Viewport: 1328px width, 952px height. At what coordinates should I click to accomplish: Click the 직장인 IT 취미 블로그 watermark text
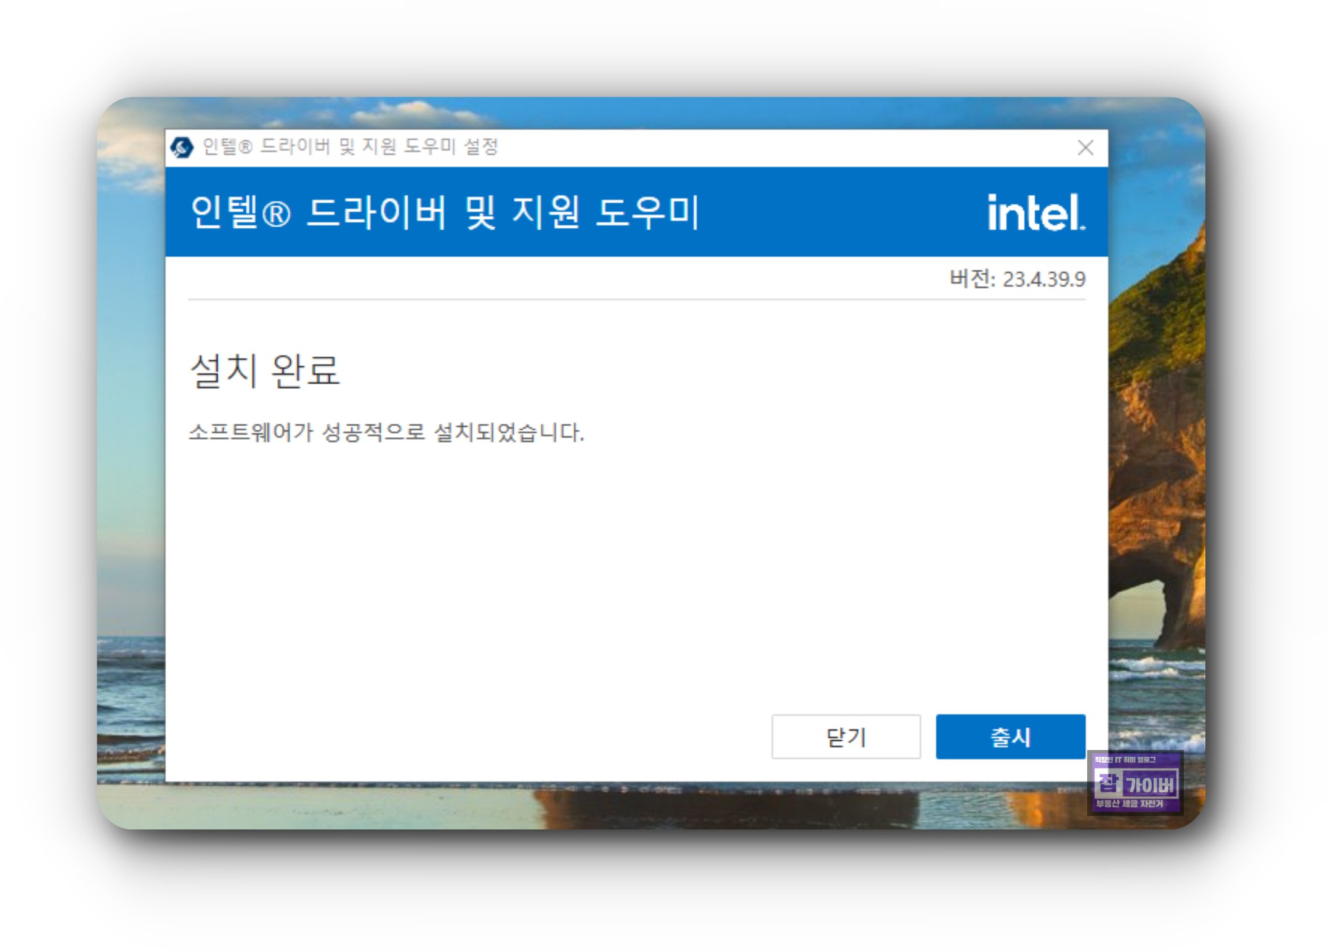pyautogui.click(x=1125, y=760)
